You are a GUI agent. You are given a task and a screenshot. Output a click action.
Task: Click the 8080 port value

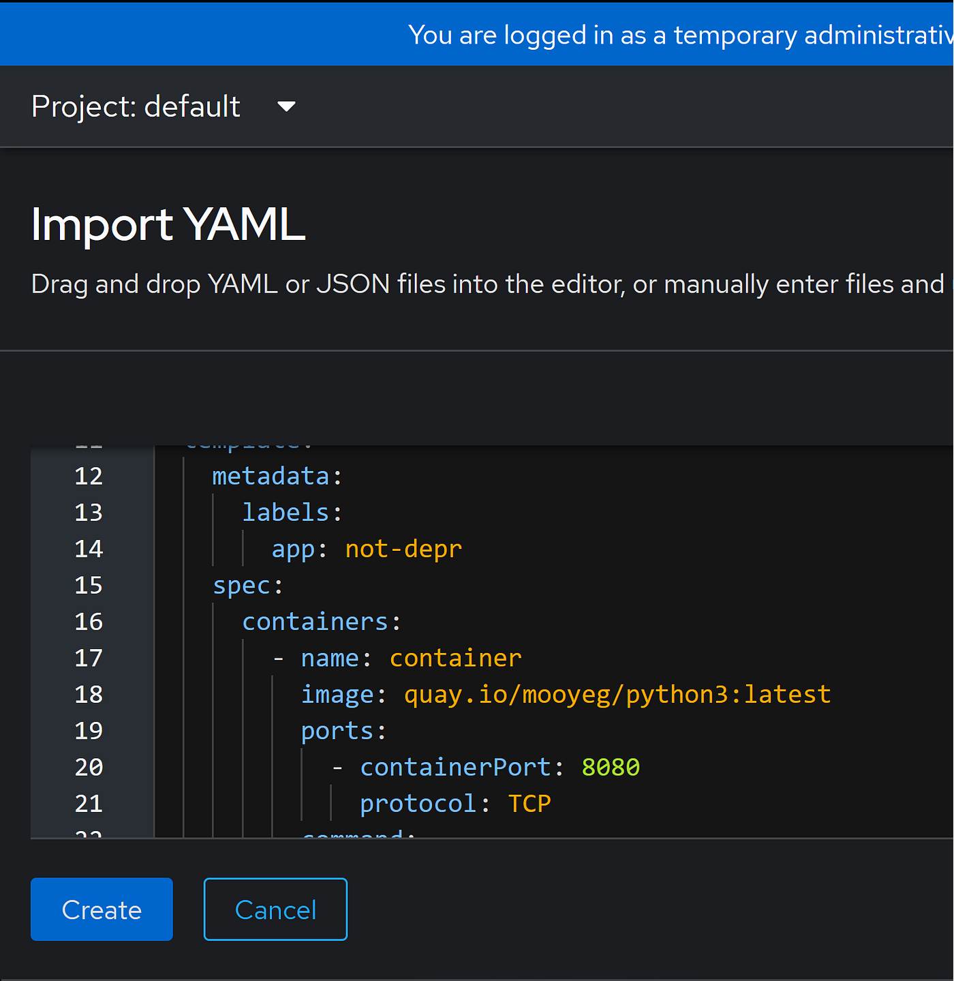(x=611, y=767)
